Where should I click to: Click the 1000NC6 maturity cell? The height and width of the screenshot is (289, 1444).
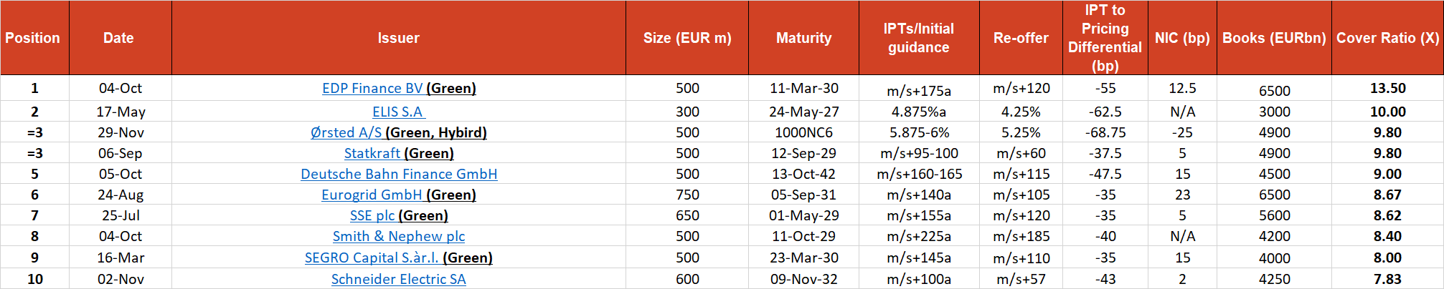point(803,132)
